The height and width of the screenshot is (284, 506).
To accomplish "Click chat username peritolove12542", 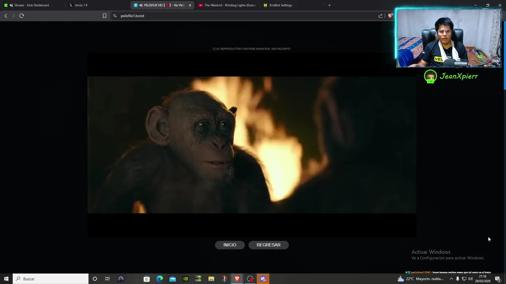I will (x=421, y=272).
